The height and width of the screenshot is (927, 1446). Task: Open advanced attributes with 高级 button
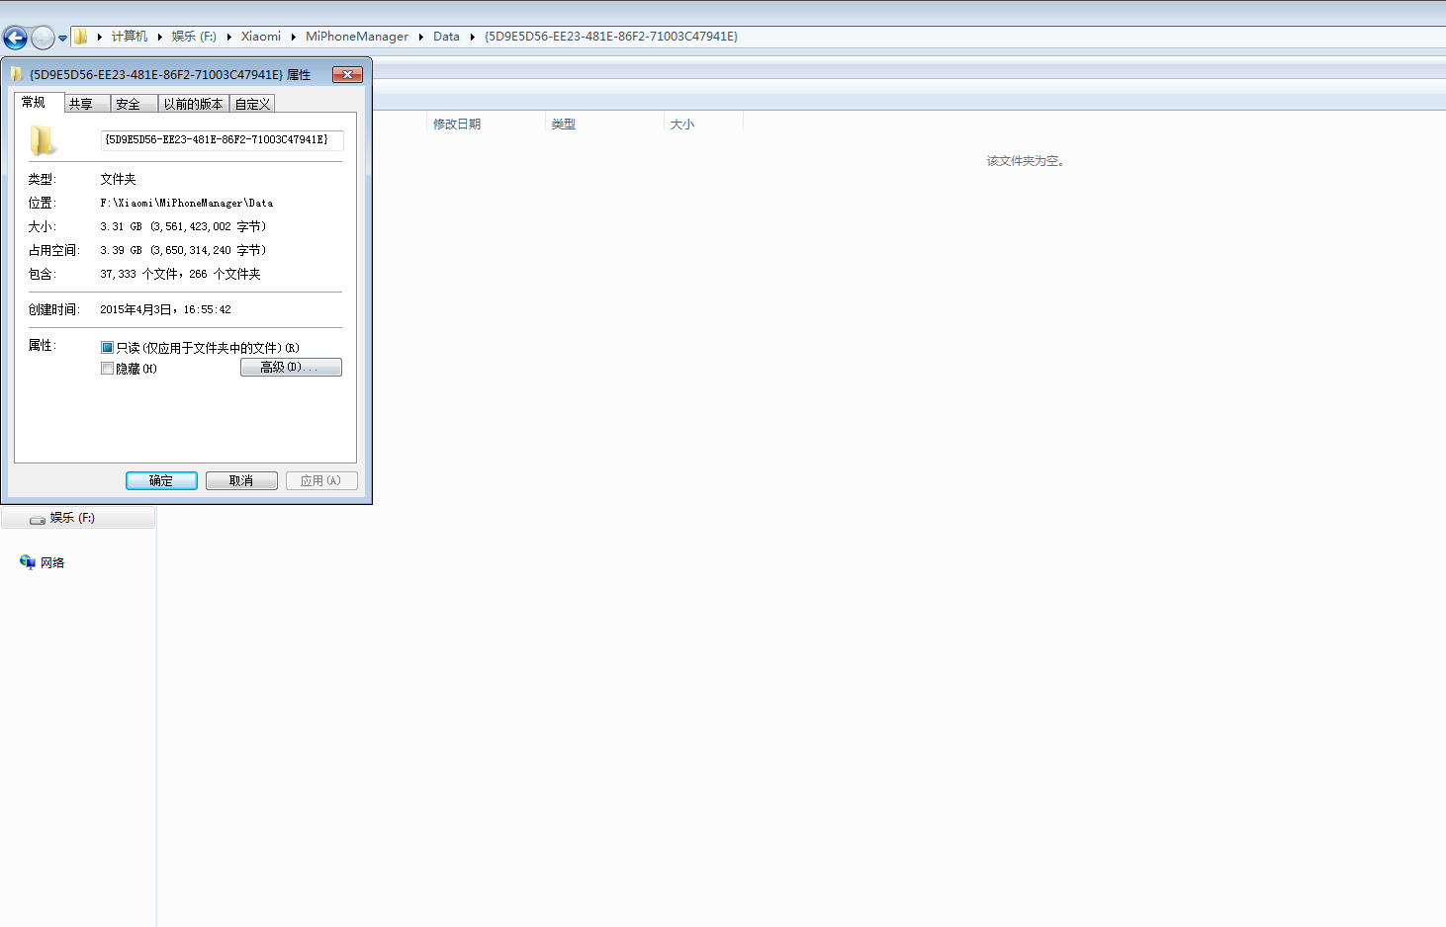[291, 368]
